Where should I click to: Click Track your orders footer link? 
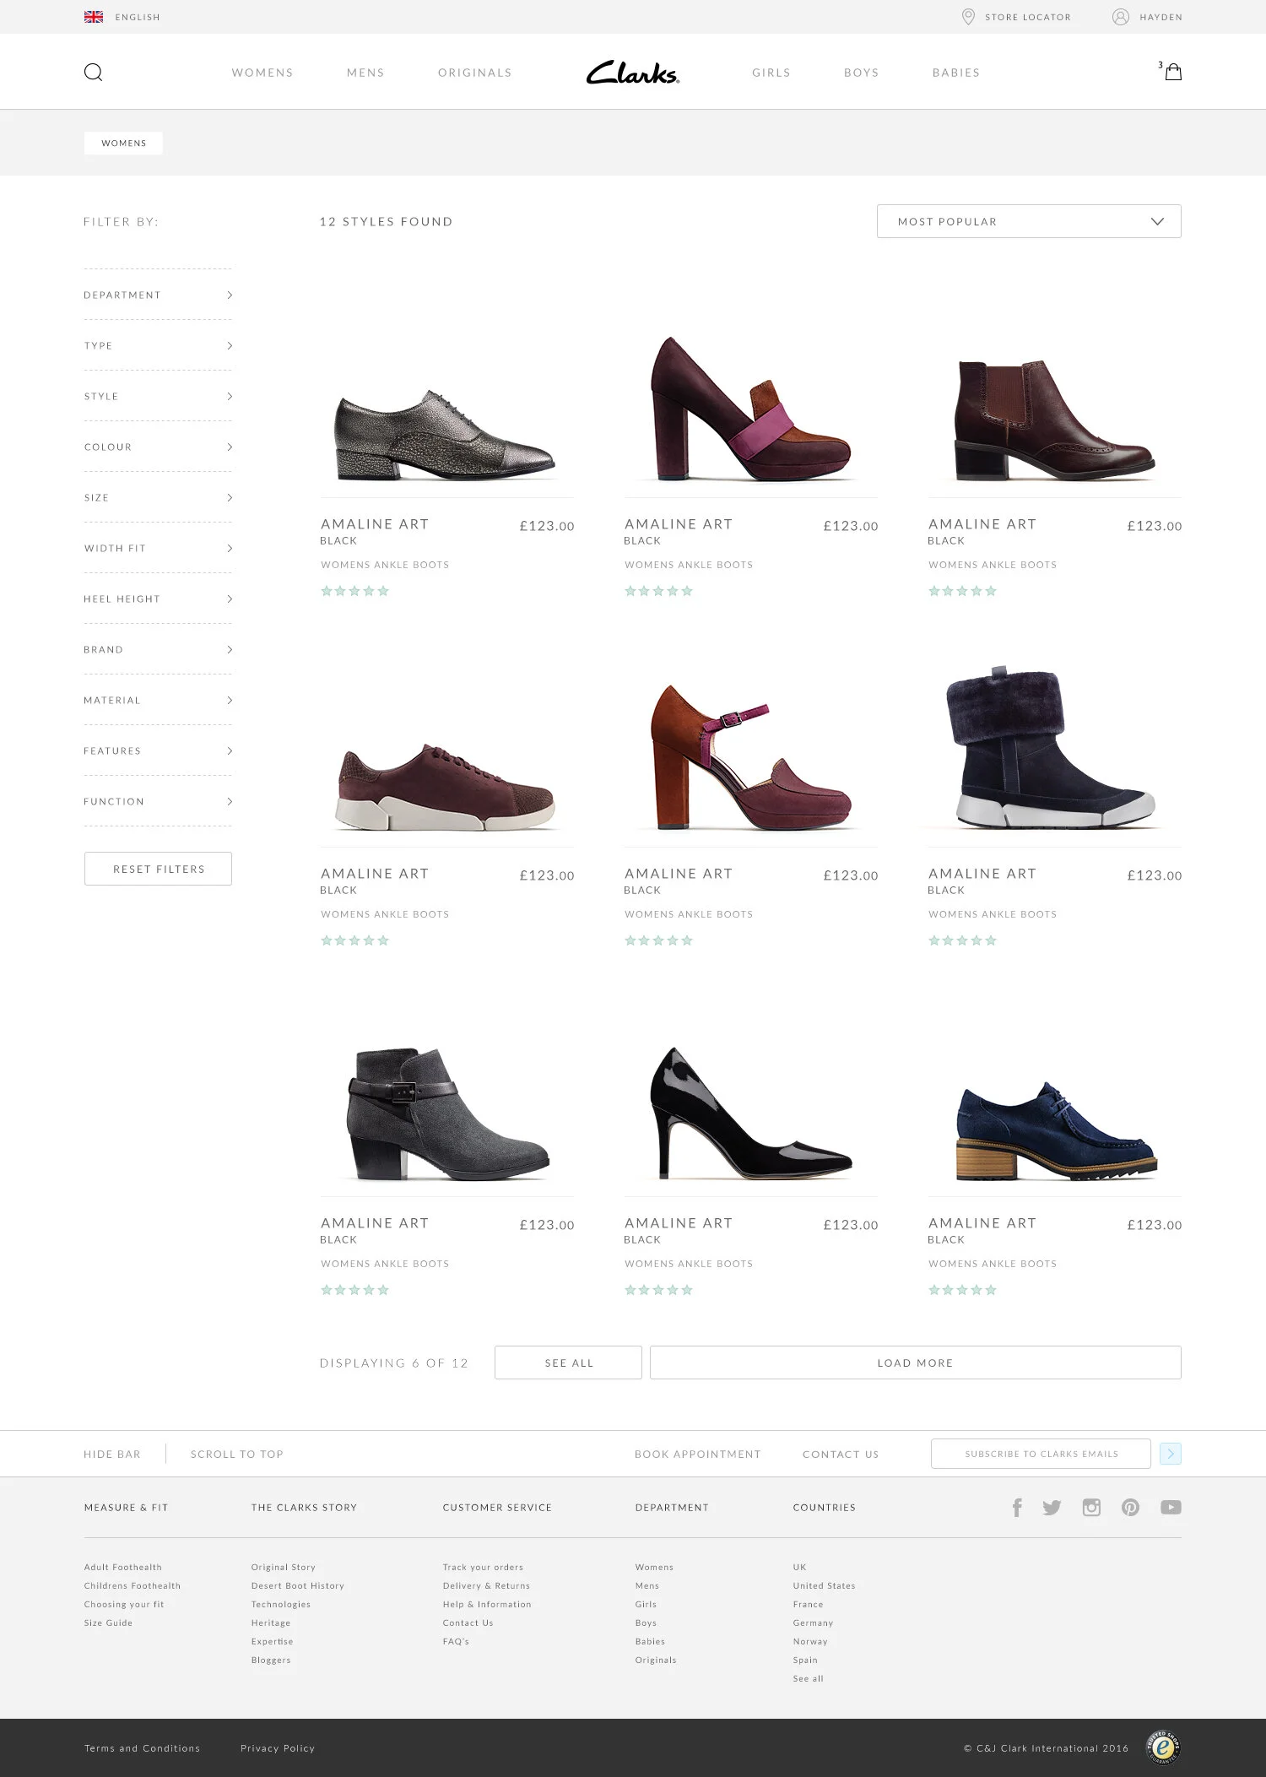tap(483, 1567)
